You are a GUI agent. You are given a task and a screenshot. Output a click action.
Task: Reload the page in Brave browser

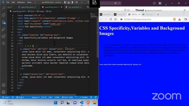111,19
